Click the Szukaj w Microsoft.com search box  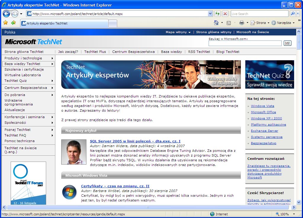245,43
